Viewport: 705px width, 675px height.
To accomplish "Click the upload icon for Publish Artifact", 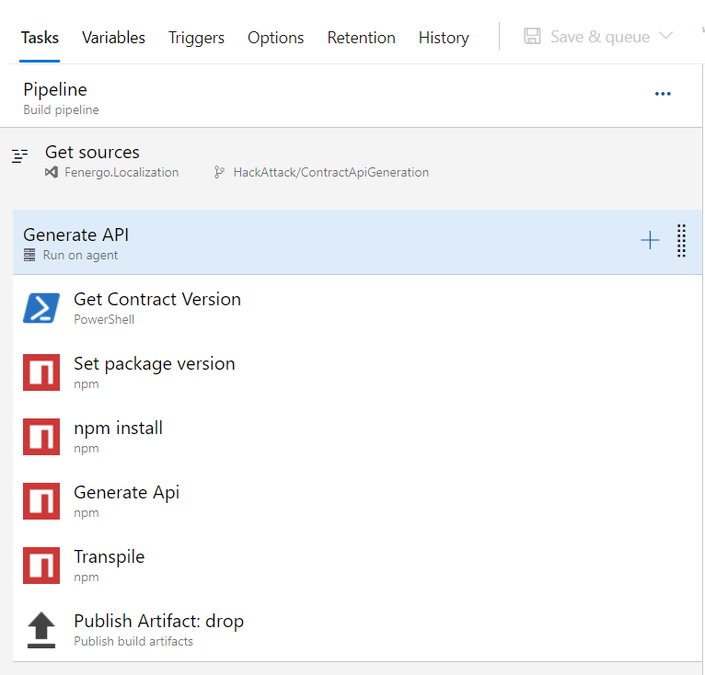I will pos(41,630).
